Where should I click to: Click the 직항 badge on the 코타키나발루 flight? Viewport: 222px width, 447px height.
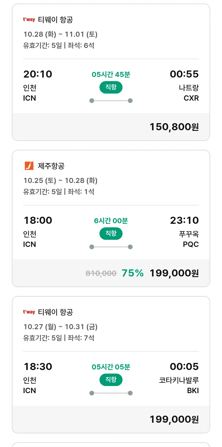111,380
